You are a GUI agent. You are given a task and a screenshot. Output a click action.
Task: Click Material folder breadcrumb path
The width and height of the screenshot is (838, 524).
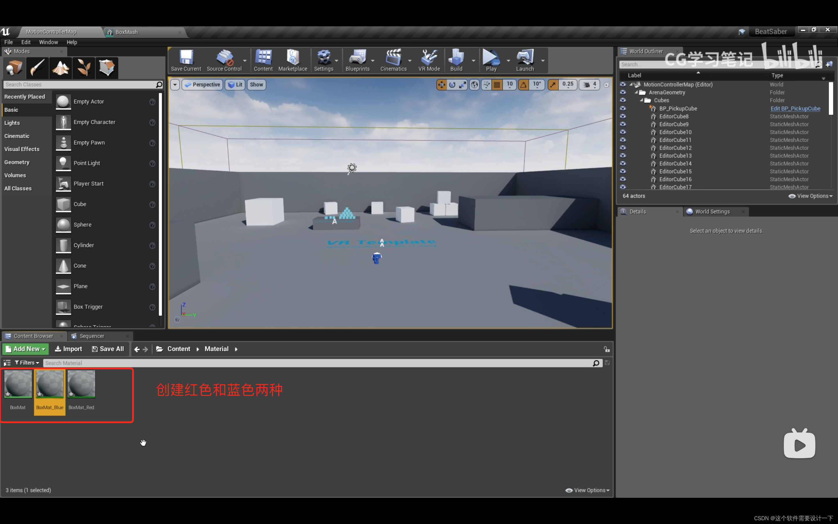pos(216,349)
